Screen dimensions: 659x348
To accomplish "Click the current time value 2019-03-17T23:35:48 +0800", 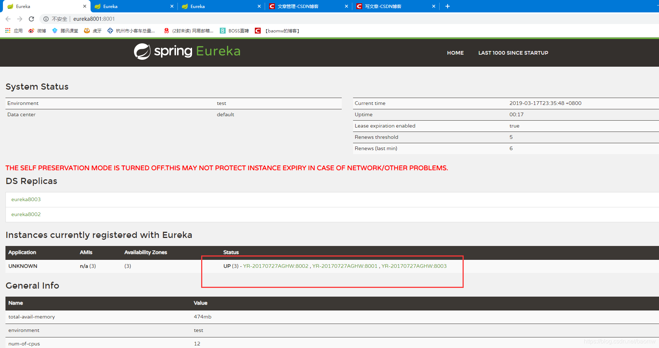I will (545, 103).
